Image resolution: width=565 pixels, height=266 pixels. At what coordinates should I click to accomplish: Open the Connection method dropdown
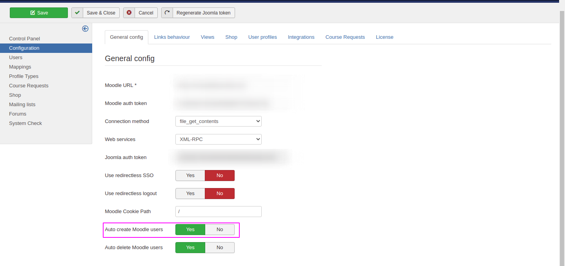click(x=218, y=121)
